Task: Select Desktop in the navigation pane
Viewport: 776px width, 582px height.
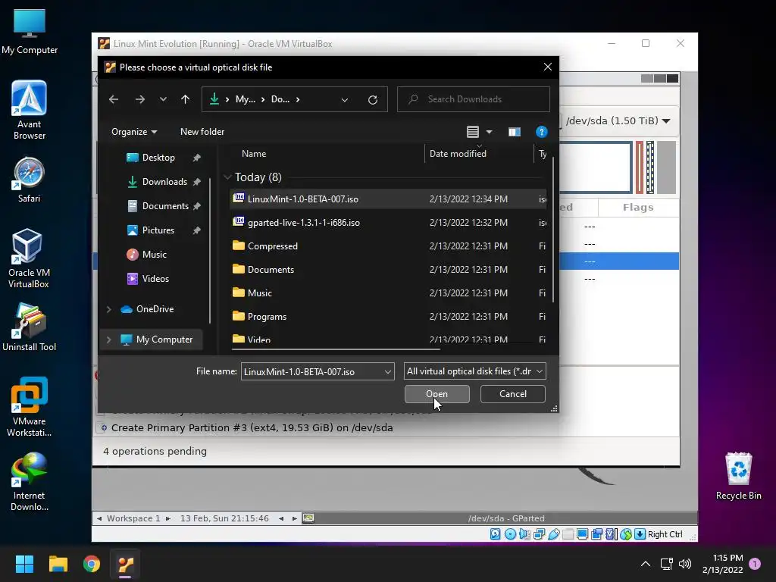Action: (158, 158)
